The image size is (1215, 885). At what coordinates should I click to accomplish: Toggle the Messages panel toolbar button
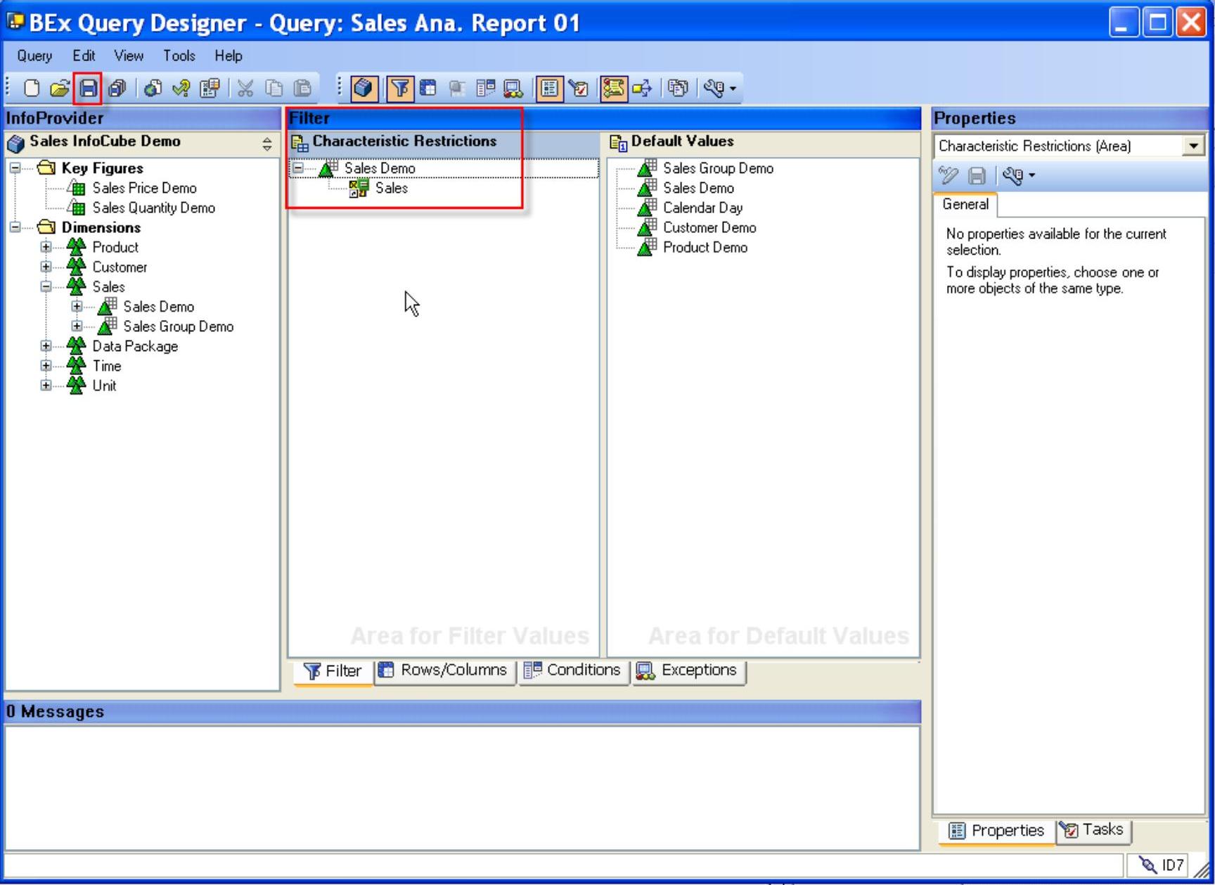pos(613,88)
